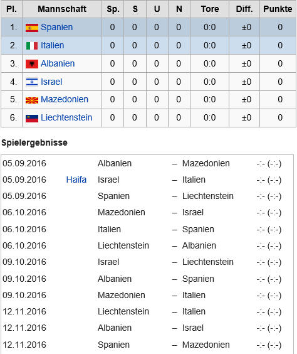Click the Albanien – Mazedonien match result
Viewport: 297px width, 354px height.
coord(269,164)
